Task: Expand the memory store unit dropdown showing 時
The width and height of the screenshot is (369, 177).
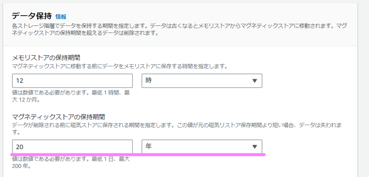Action: tap(202, 81)
